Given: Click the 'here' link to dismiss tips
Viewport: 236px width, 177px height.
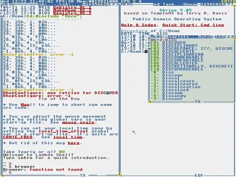Looking at the screenshot, I should 74,143.
